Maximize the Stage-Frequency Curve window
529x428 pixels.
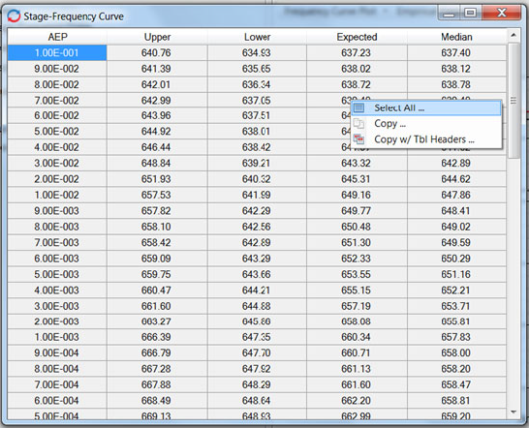point(470,13)
